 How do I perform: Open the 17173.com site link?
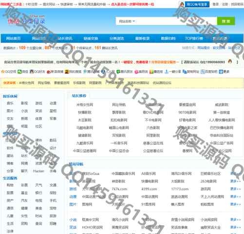[x=180, y=189]
